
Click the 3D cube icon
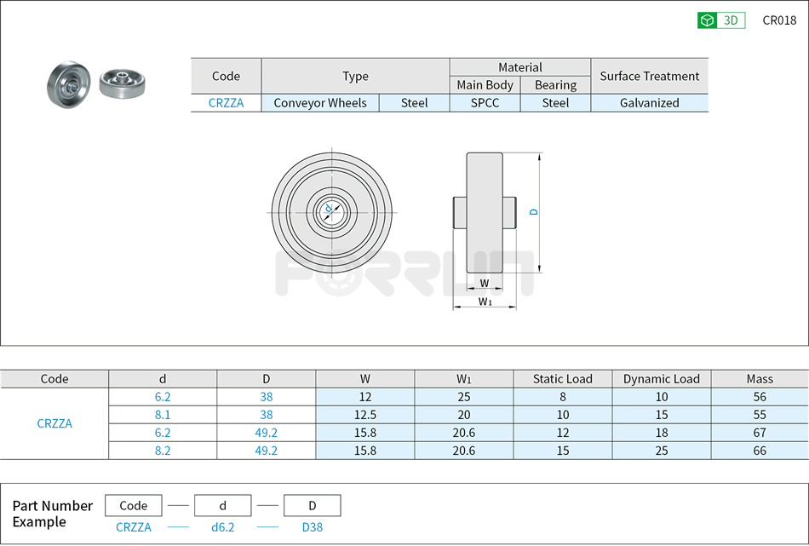coord(708,20)
